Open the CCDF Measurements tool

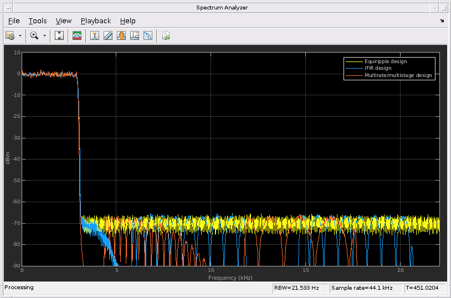pos(148,35)
